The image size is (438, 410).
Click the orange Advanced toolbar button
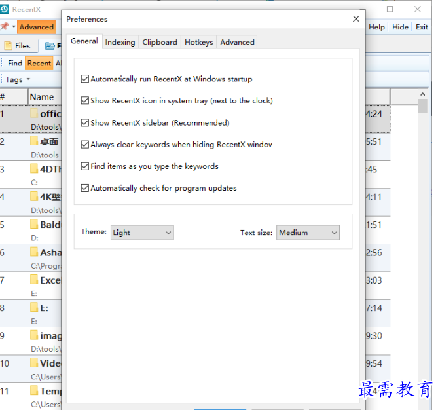pyautogui.click(x=37, y=27)
